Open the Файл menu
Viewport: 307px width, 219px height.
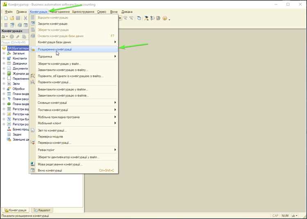[9, 12]
